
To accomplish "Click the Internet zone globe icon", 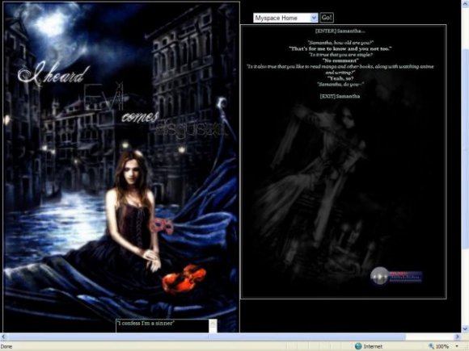I will coord(358,346).
